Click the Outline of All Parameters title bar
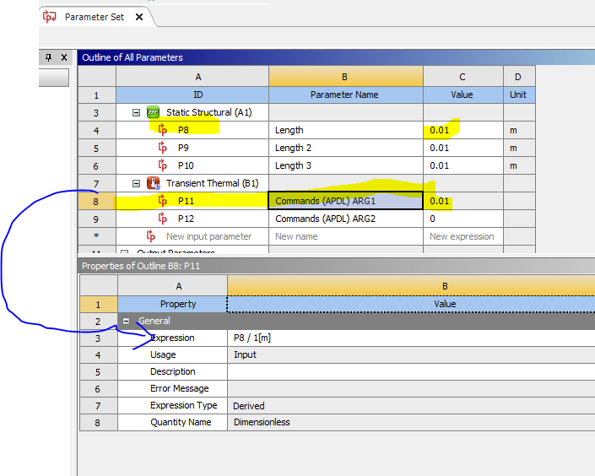 pyautogui.click(x=336, y=57)
